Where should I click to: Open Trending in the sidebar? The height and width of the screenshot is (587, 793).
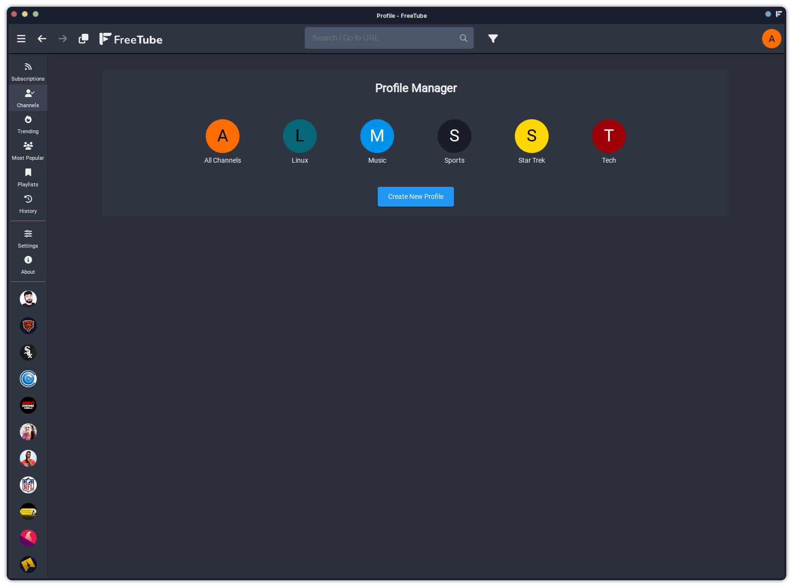tap(28, 125)
